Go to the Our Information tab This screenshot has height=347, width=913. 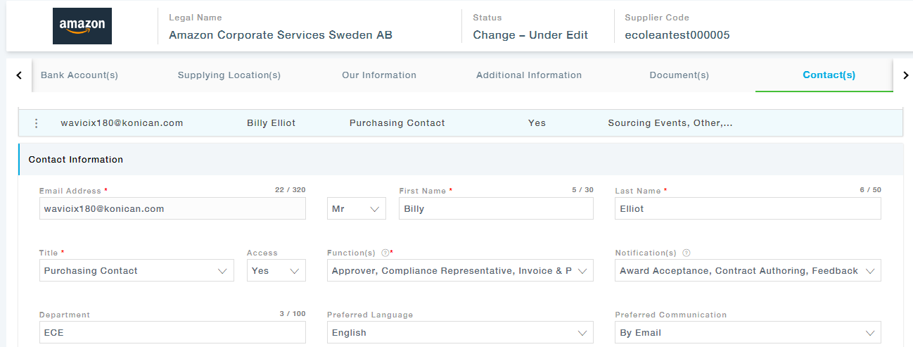pyautogui.click(x=378, y=75)
